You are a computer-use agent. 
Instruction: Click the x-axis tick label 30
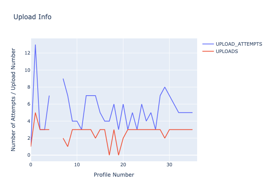[169, 165]
